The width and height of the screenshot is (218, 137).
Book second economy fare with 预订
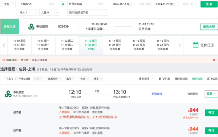click(x=211, y=130)
